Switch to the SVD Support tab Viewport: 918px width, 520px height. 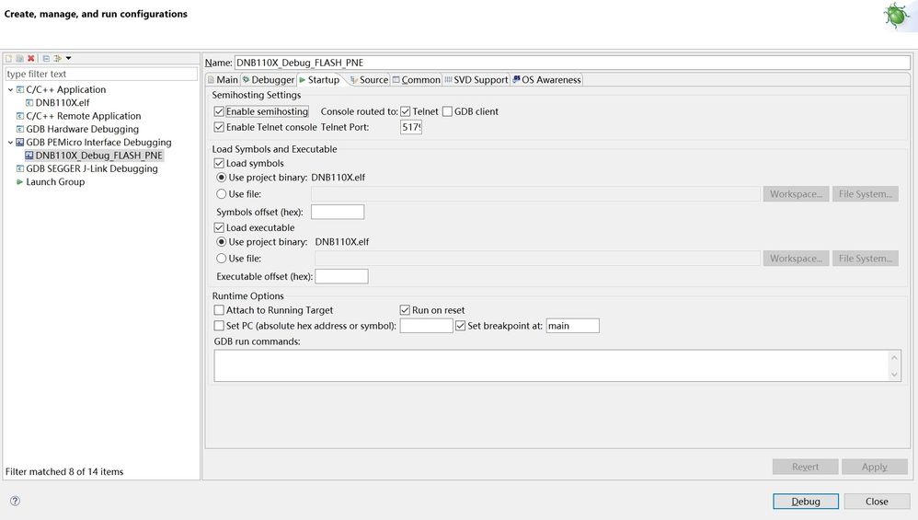click(x=476, y=80)
